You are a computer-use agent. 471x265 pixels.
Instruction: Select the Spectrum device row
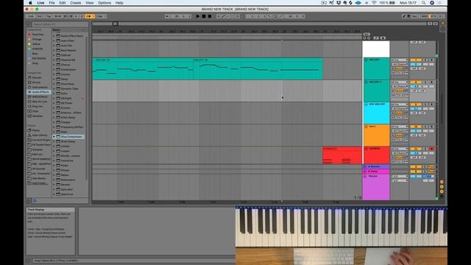[68, 194]
